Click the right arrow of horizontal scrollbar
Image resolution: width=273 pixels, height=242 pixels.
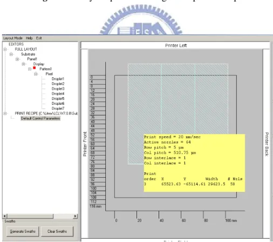76,216
